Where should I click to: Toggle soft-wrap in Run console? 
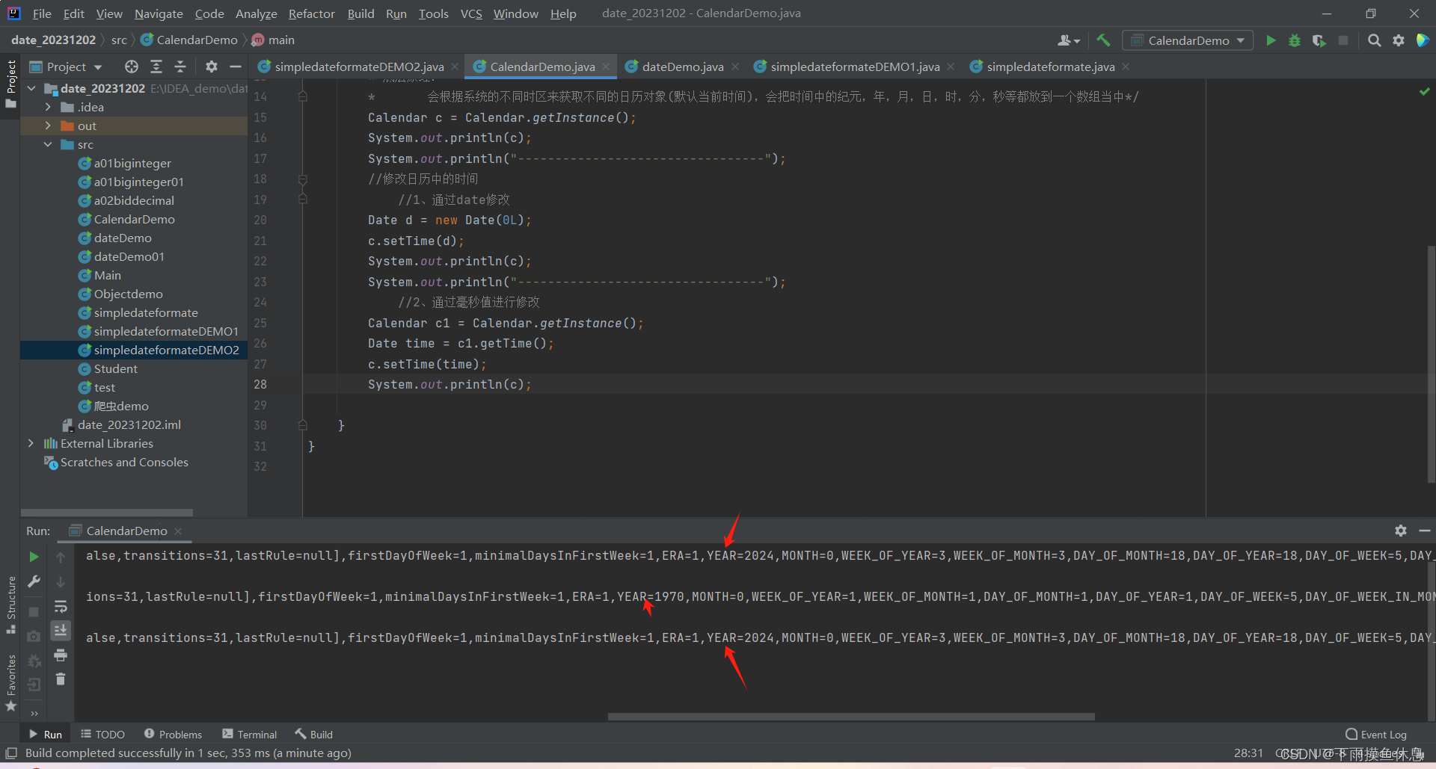coord(61,606)
